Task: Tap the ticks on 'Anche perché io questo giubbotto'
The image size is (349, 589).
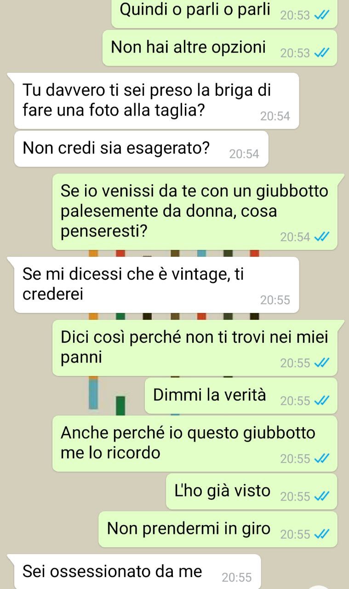Action: pyautogui.click(x=322, y=458)
